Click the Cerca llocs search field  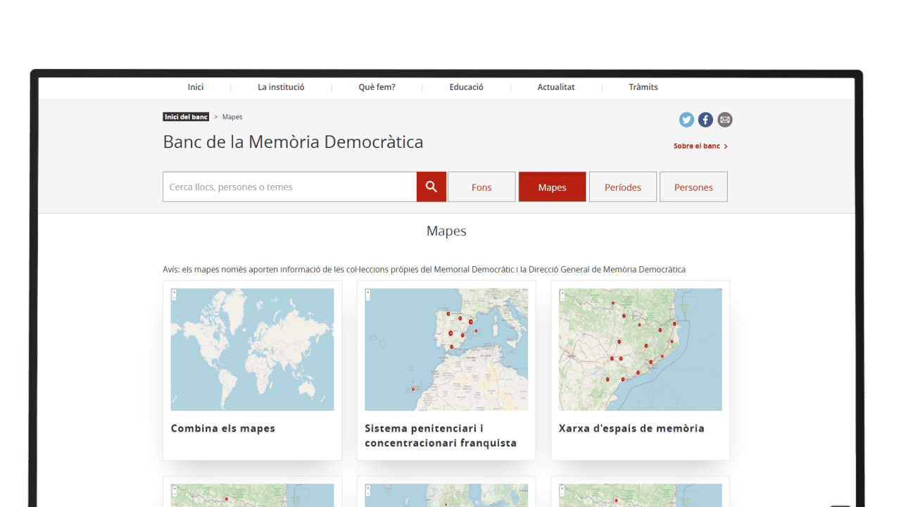point(289,187)
